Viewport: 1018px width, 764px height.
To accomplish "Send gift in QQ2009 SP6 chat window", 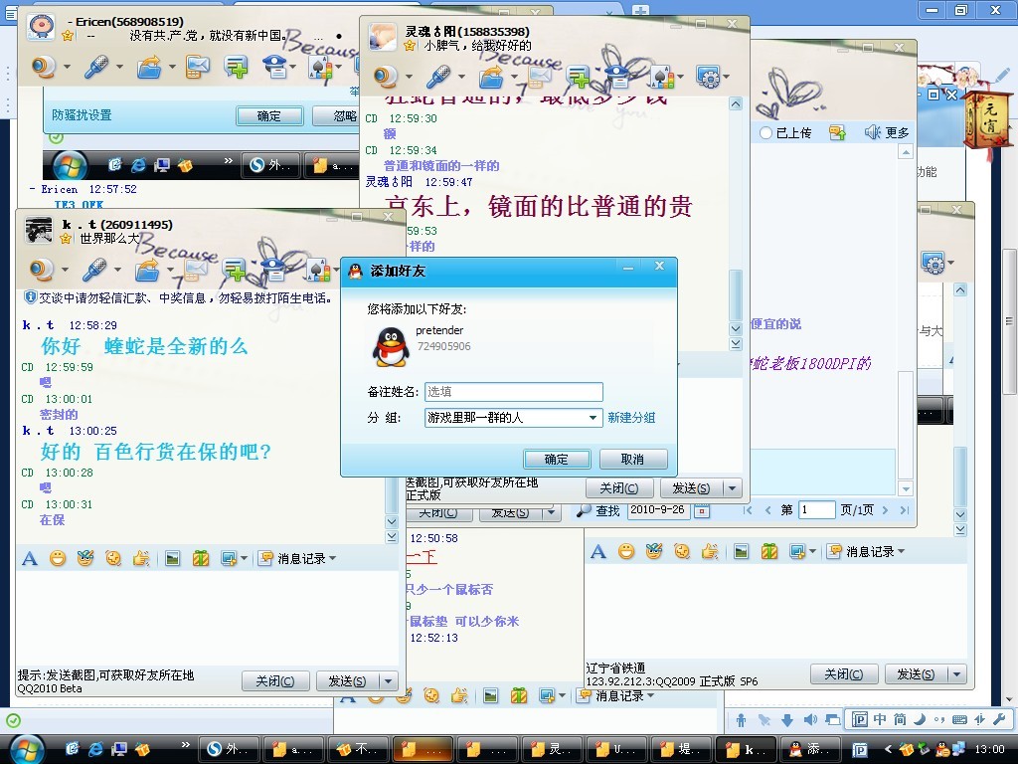I will [769, 551].
